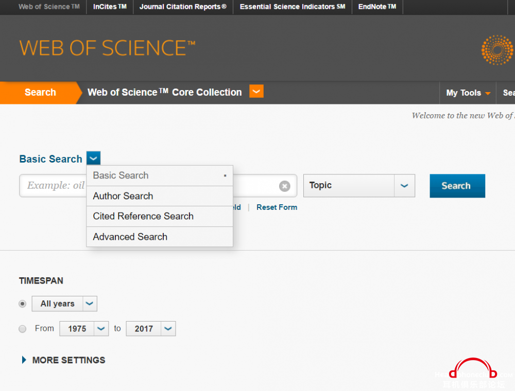Image resolution: width=515 pixels, height=391 pixels.
Task: Click the Basic Search heading text
Action: pos(50,159)
